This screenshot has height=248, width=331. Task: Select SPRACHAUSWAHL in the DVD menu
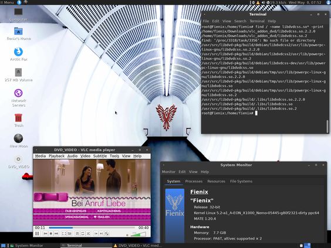[77, 217]
